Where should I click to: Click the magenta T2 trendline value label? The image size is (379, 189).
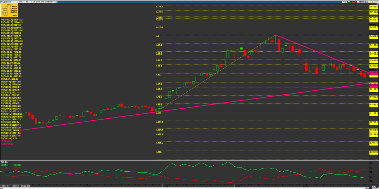click(6, 141)
